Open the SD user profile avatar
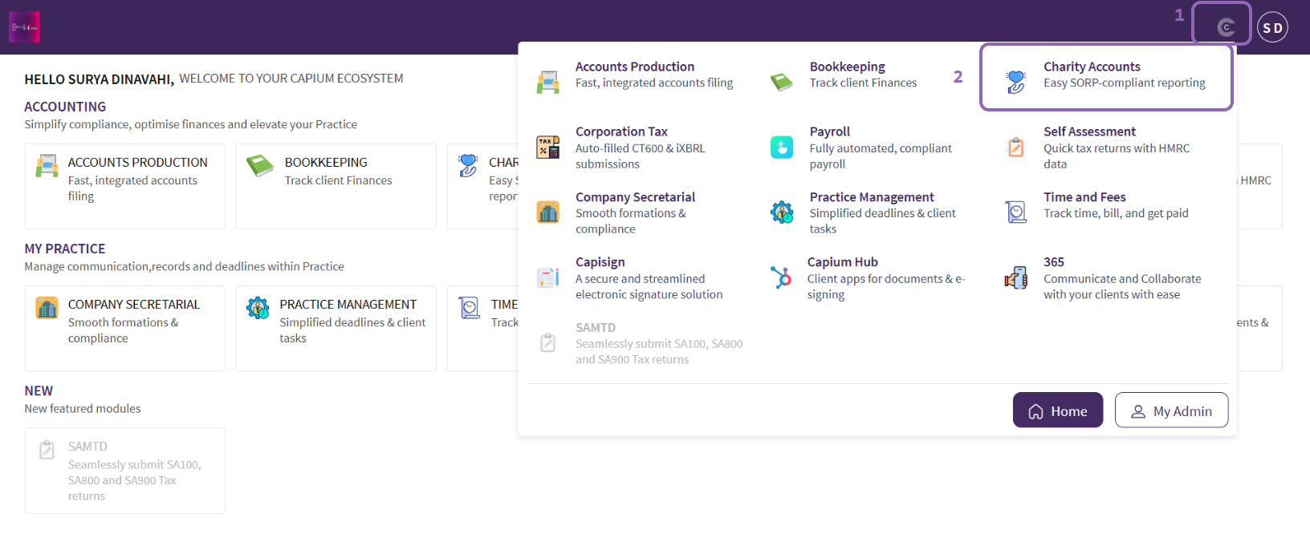 pyautogui.click(x=1272, y=27)
